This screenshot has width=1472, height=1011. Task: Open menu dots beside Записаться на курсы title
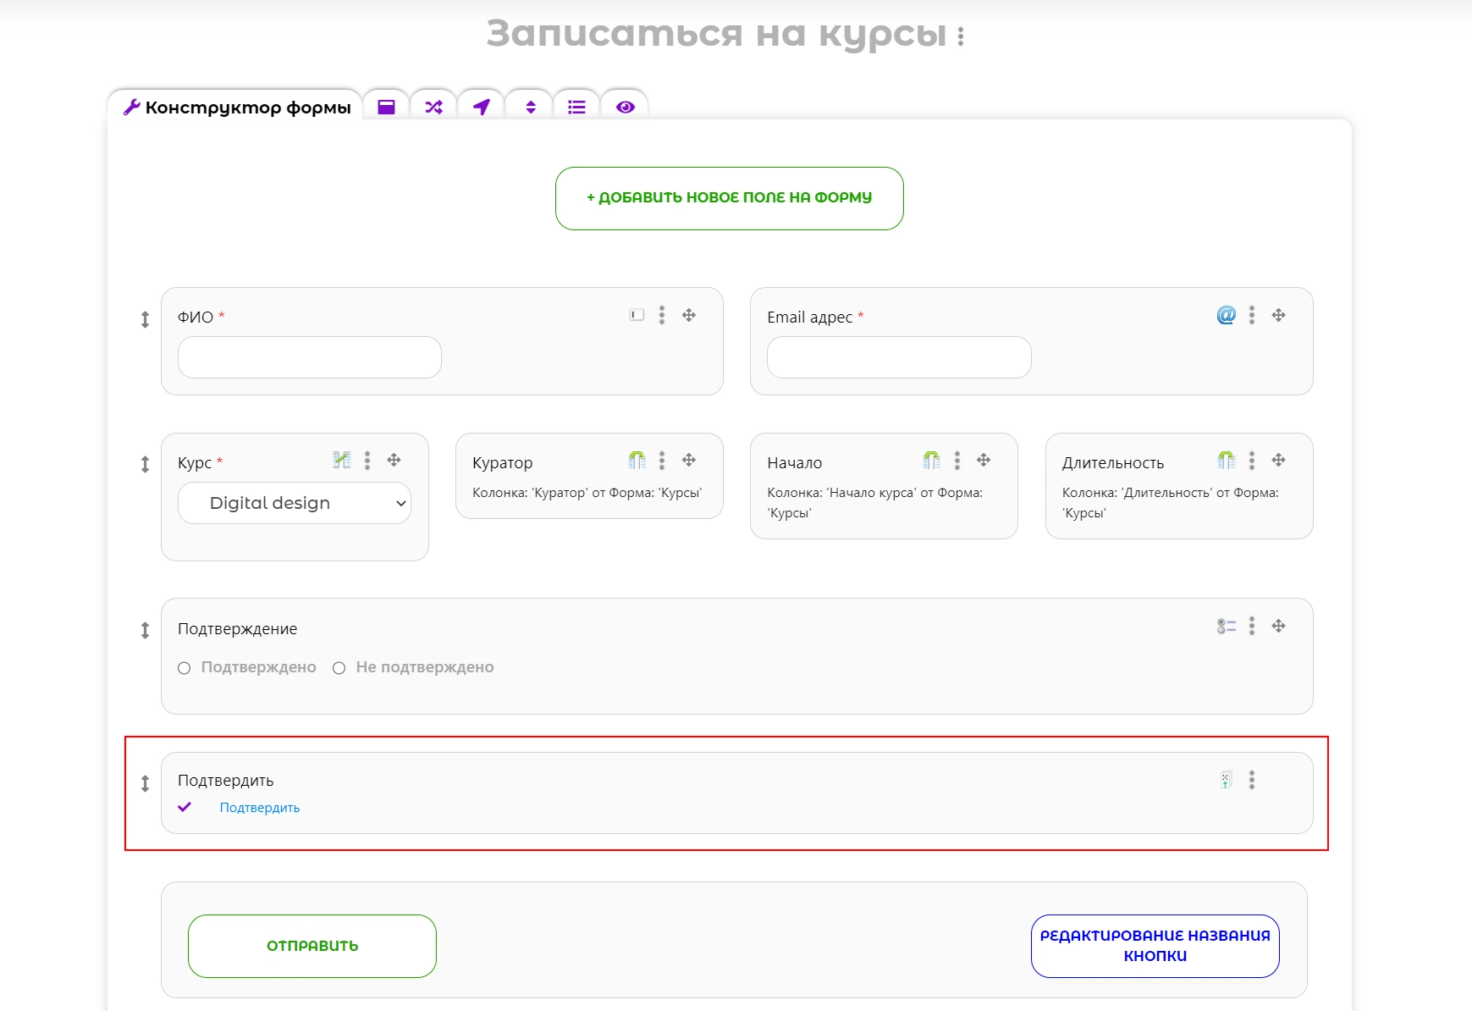coord(961,36)
